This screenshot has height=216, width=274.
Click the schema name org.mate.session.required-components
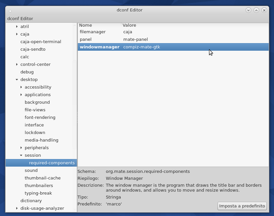(148, 172)
